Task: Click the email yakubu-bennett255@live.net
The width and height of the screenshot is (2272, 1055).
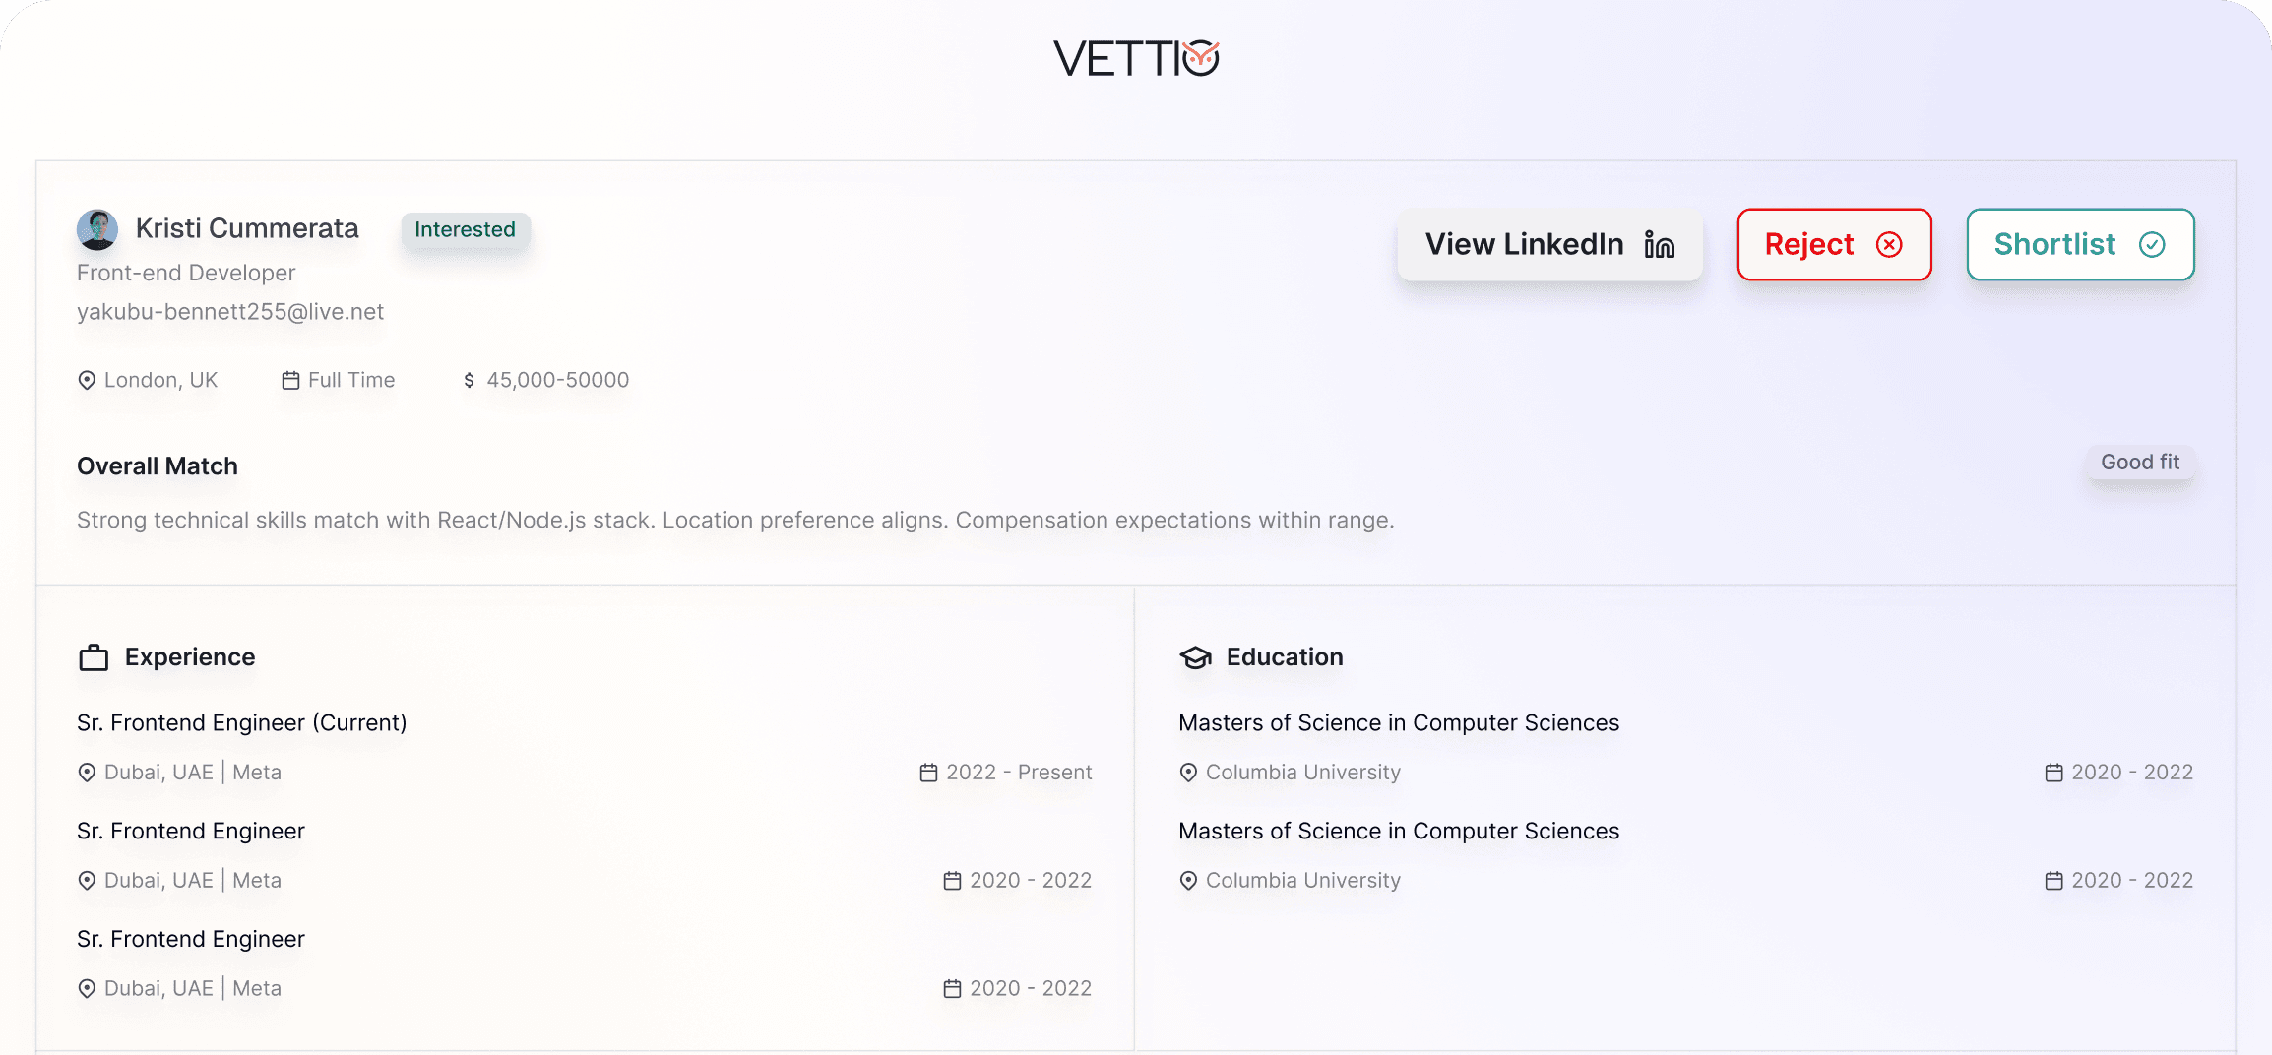Action: click(230, 312)
